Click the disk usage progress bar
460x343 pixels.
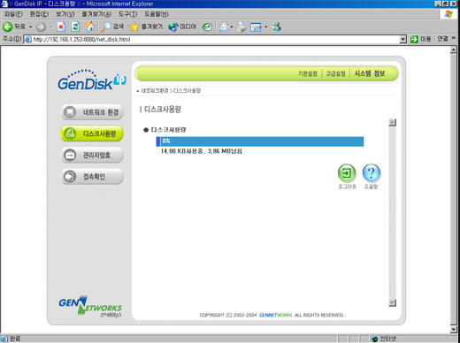pos(260,141)
